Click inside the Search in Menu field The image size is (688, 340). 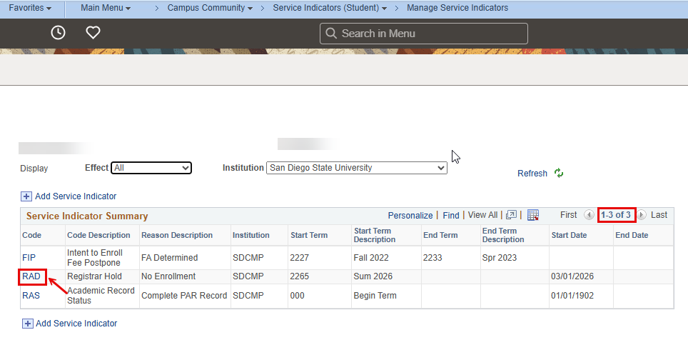point(424,34)
